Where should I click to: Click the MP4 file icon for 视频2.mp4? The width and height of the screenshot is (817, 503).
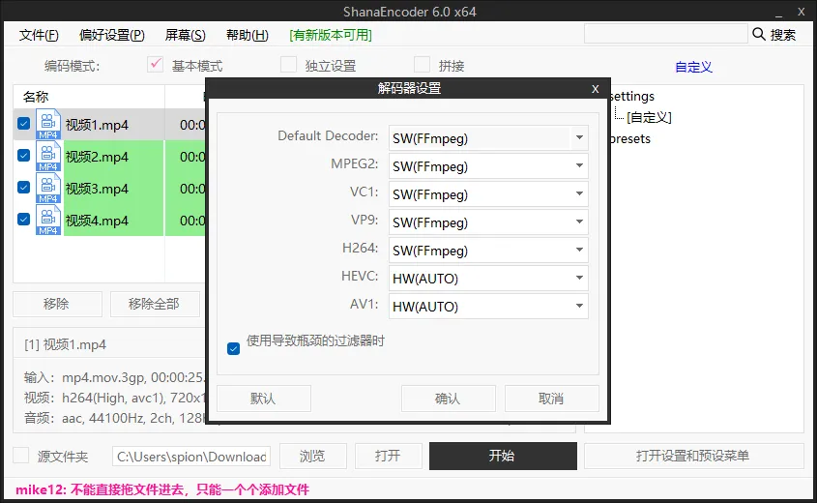pyautogui.click(x=48, y=156)
